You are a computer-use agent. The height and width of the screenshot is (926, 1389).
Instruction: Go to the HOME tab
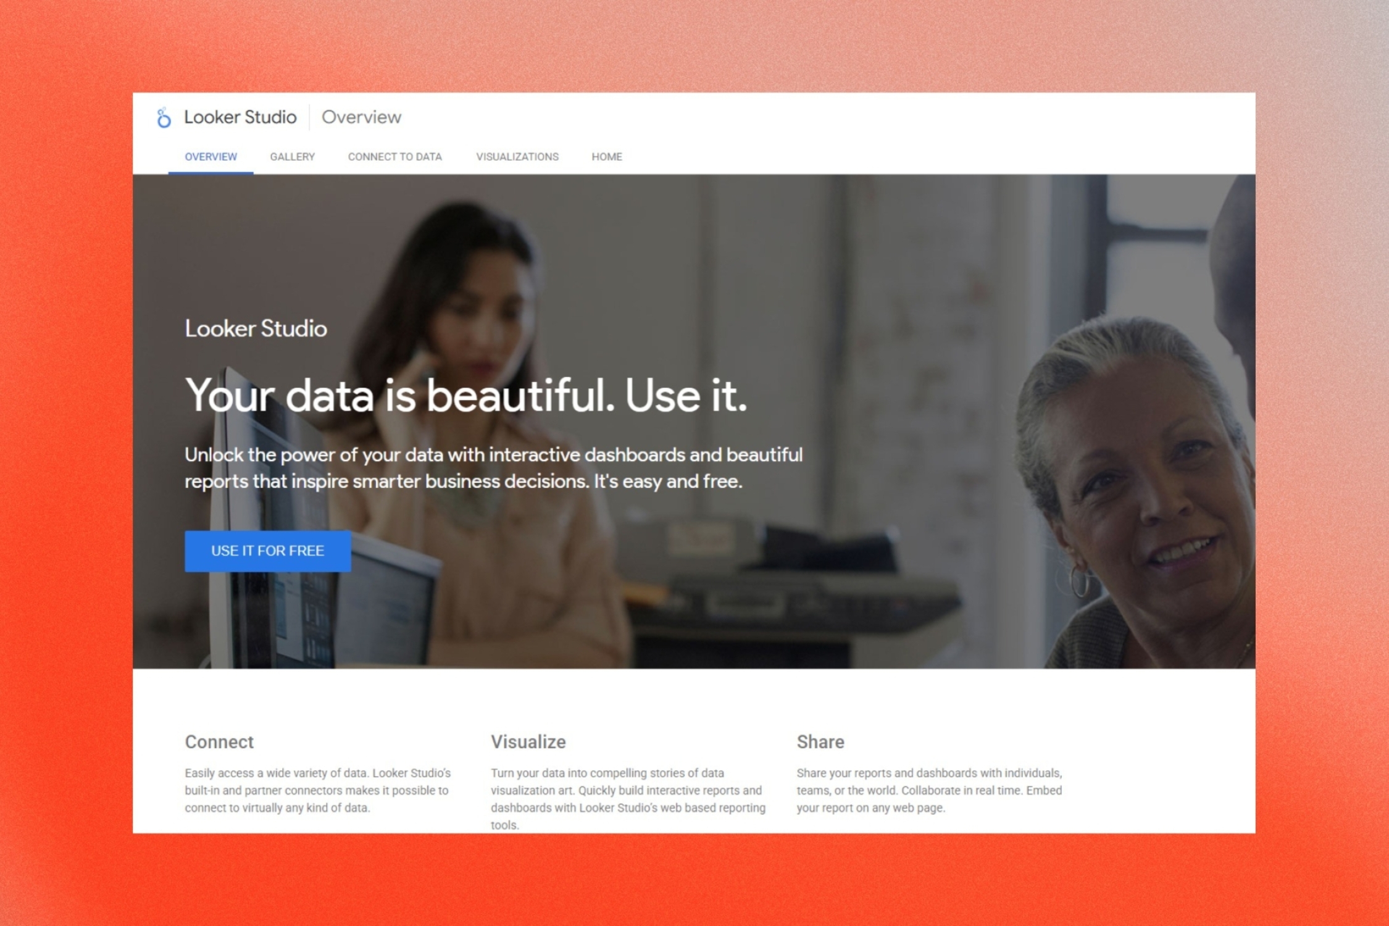click(607, 157)
